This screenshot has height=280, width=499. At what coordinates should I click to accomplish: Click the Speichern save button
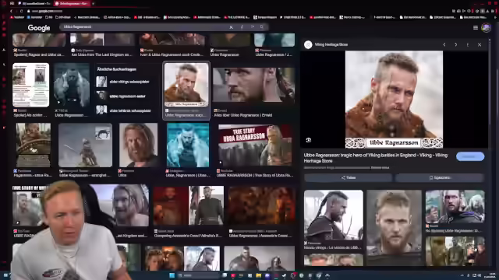[x=440, y=178]
